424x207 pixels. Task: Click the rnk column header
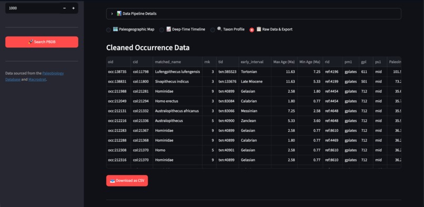(x=209, y=62)
